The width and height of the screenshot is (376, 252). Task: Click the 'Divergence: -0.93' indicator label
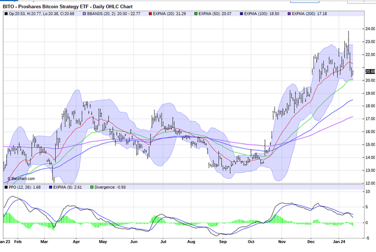pyautogui.click(x=110, y=187)
